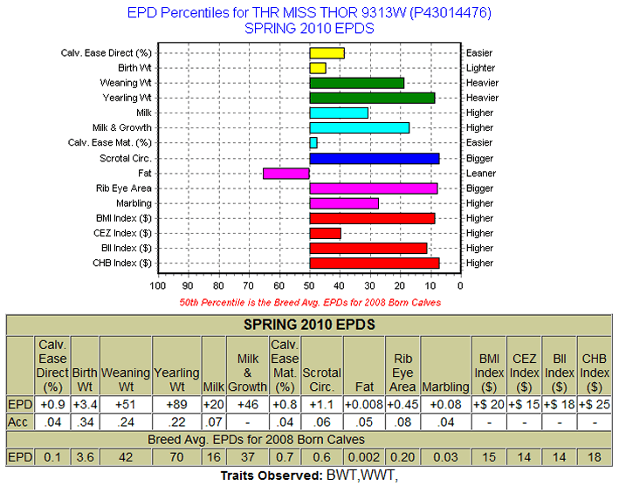Click the '+46' Milk & Growth EPD value
Viewport: 619px width, 486px height.
(248, 405)
